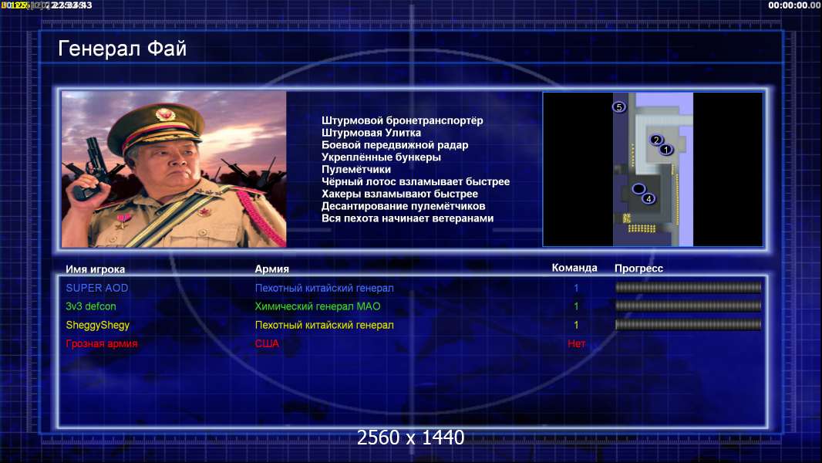
Task: Click ability "Десантирование пулемётчиков"
Action: [x=403, y=206]
